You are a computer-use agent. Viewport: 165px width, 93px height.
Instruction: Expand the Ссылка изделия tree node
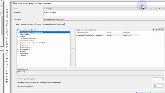(18, 49)
